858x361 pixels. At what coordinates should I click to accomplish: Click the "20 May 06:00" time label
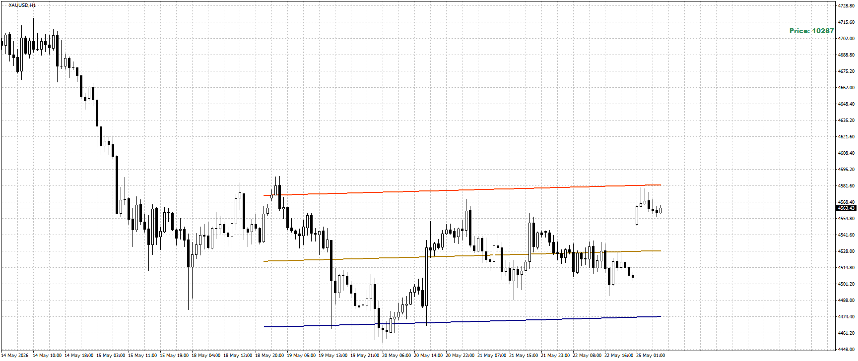tap(396, 356)
